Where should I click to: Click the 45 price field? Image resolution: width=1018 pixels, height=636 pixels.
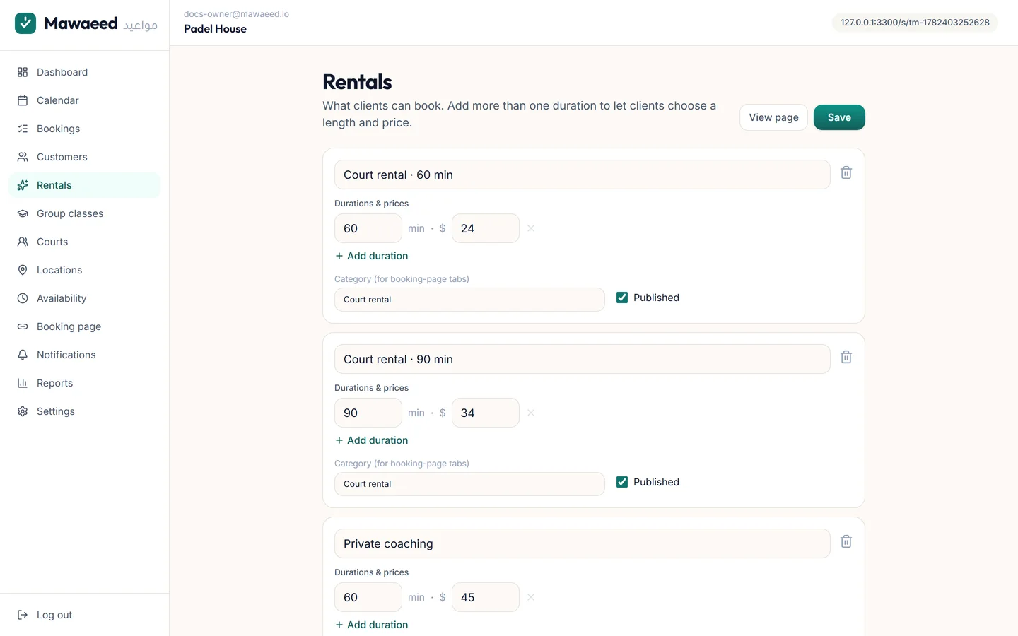[486, 597]
